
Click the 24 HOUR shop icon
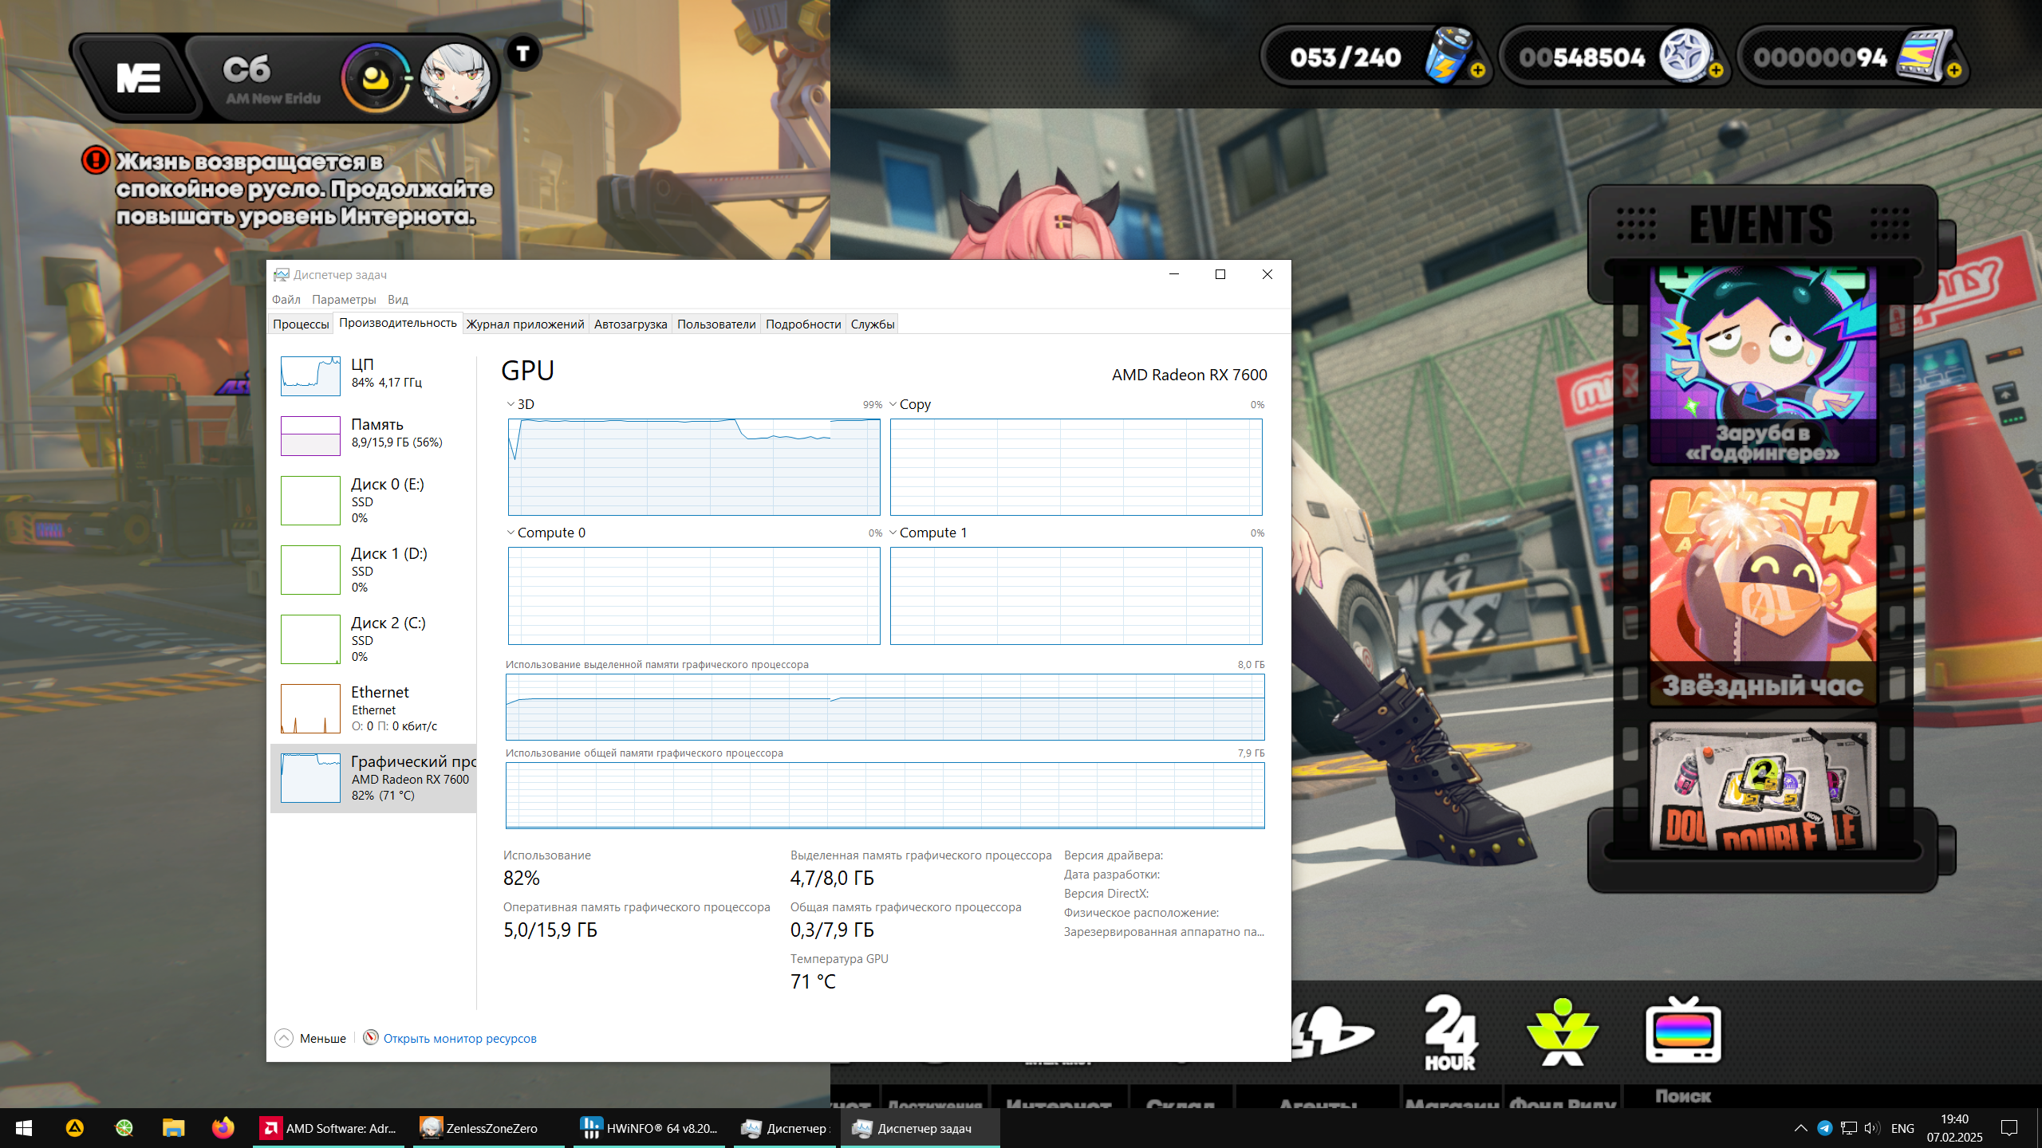[1450, 1032]
